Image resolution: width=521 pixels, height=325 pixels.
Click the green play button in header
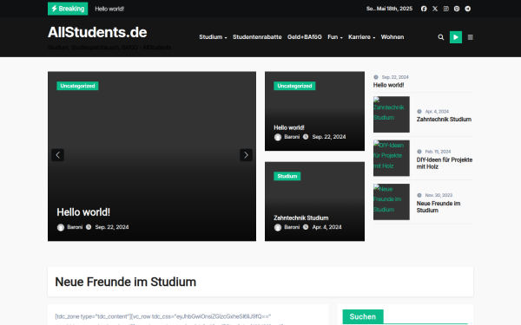coord(456,37)
